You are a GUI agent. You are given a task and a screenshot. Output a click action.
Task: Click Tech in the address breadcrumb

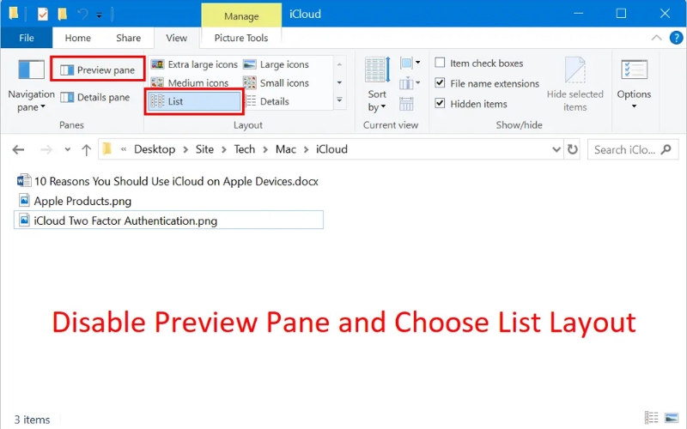(x=245, y=149)
